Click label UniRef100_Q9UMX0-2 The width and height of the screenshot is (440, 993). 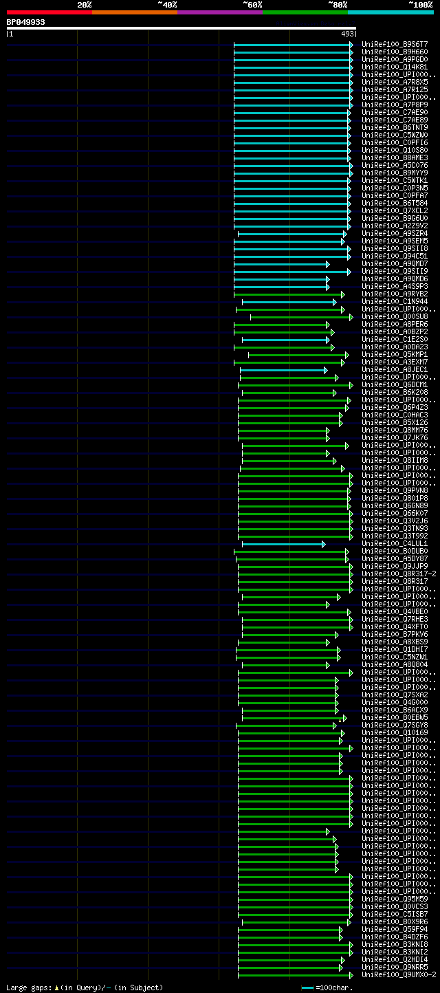point(399,974)
